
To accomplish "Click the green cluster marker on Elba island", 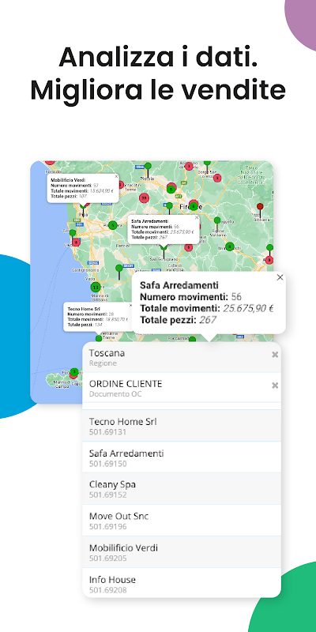I will coord(74,371).
